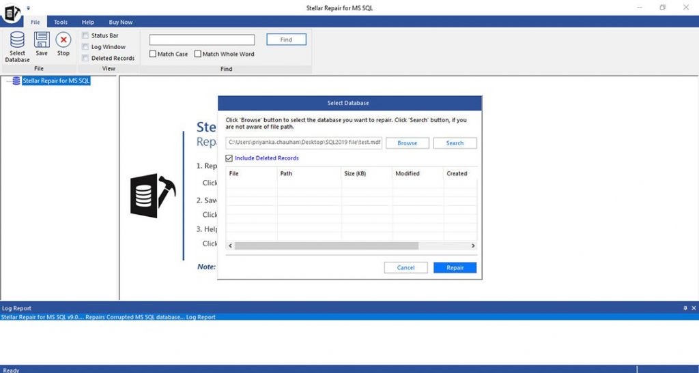699x373 pixels.
Task: Click right arrow of file list scrollbar
Action: pos(473,245)
